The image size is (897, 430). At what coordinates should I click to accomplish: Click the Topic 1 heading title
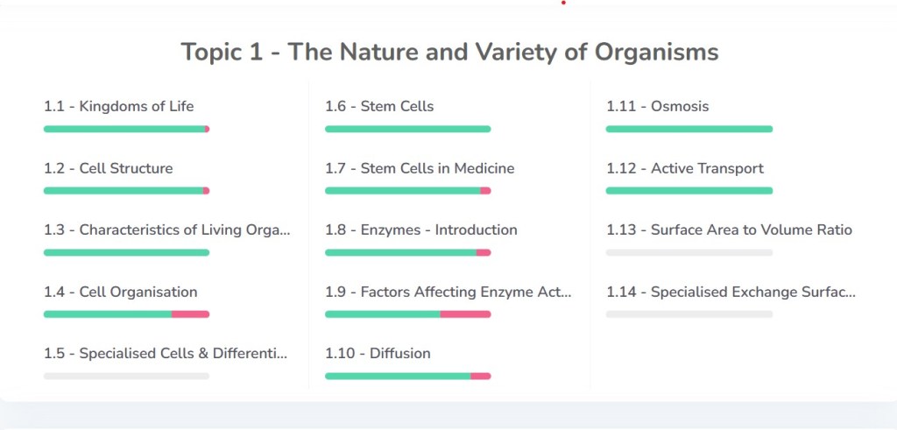(449, 52)
